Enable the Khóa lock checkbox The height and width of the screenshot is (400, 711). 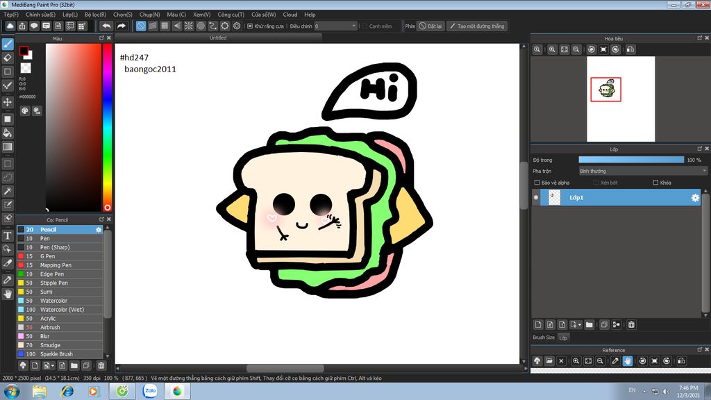(x=655, y=183)
